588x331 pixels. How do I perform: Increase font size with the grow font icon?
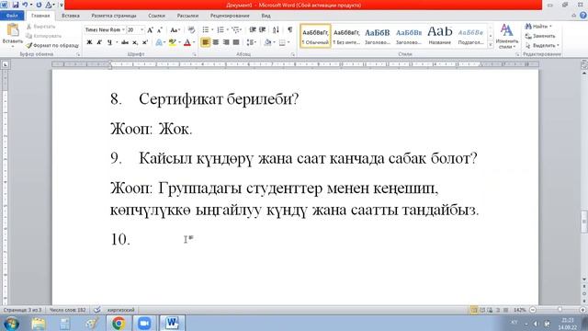(150, 30)
